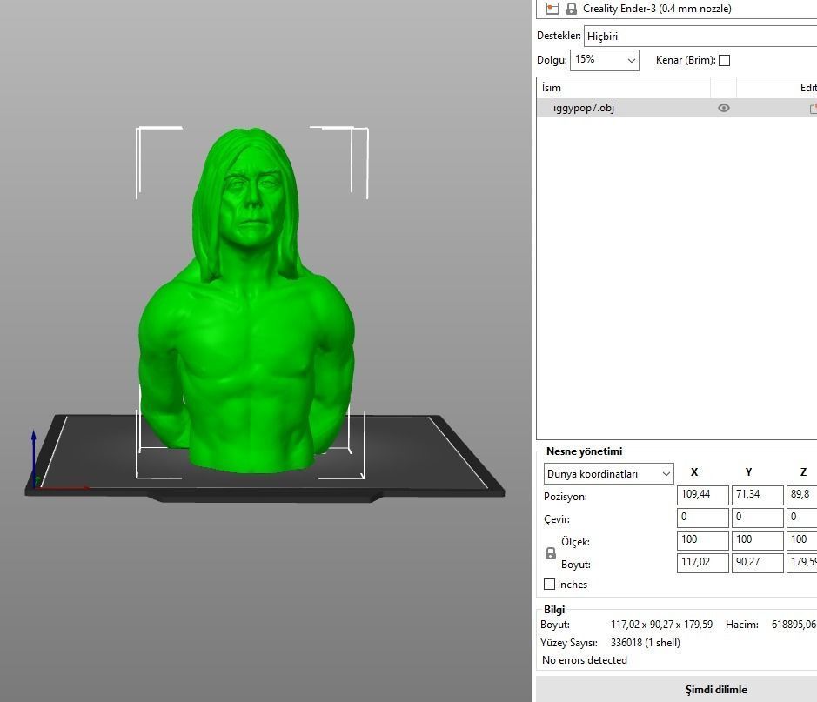Click Boyut Y field 90,27
Screen dimensions: 817x702
point(757,563)
